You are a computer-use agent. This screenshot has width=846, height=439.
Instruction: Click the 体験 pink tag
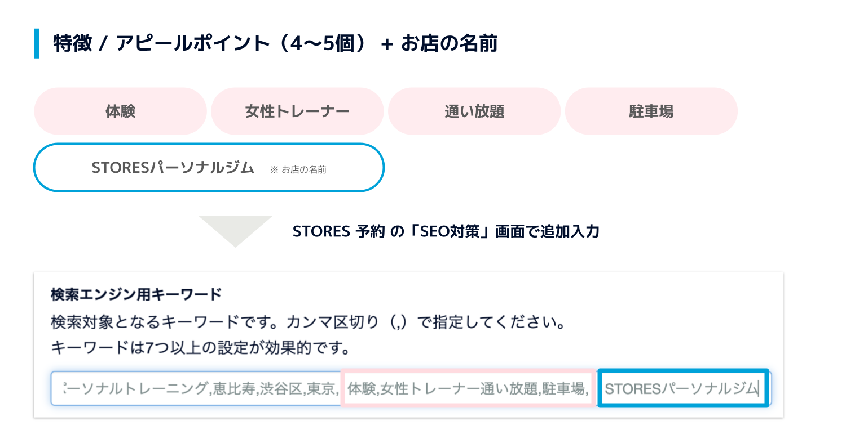[x=120, y=111]
